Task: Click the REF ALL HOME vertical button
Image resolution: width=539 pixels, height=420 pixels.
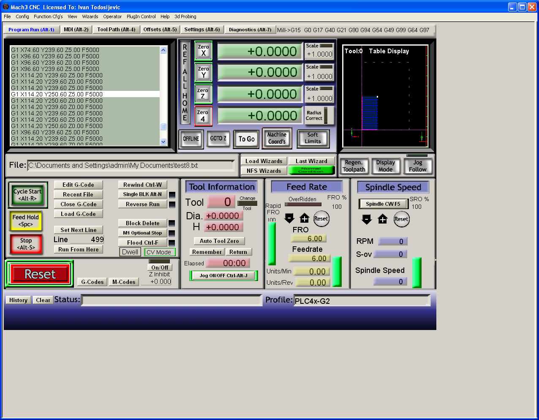Action: pyautogui.click(x=185, y=82)
